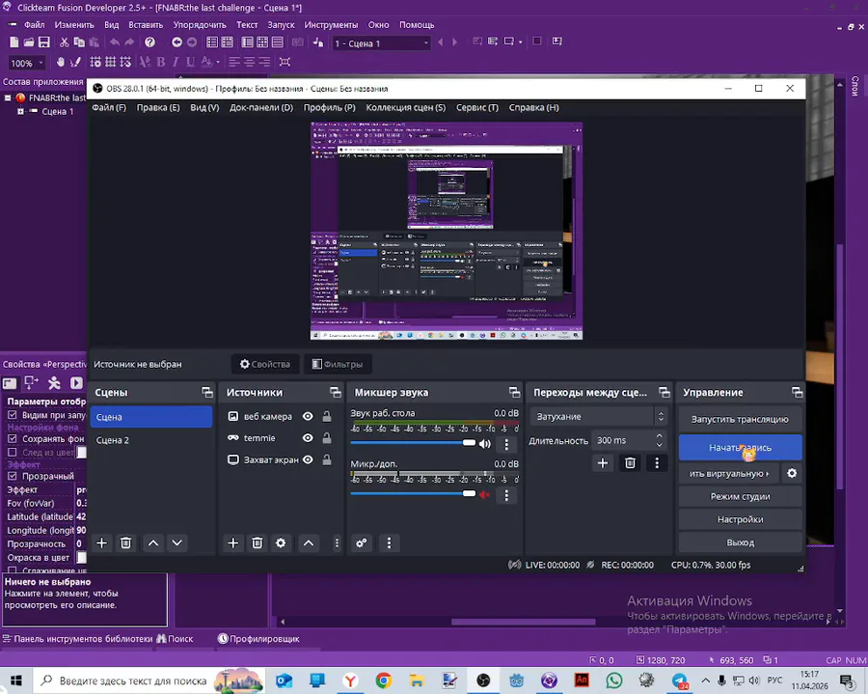Open the OBS Правка (E) menu

tap(158, 107)
